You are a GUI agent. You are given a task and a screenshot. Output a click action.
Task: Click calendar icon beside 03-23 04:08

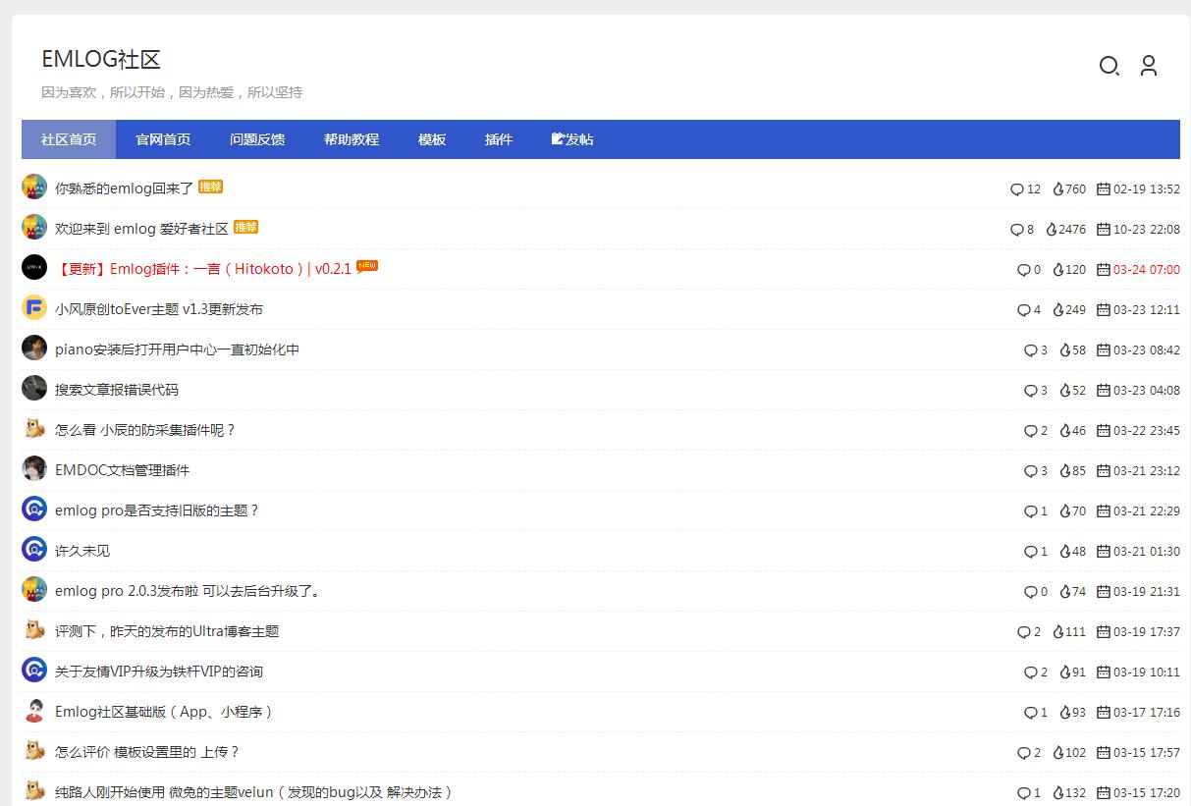[1104, 391]
